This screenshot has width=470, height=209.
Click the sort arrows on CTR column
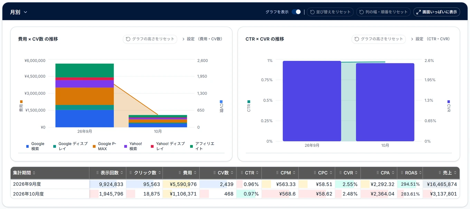[x=257, y=173]
